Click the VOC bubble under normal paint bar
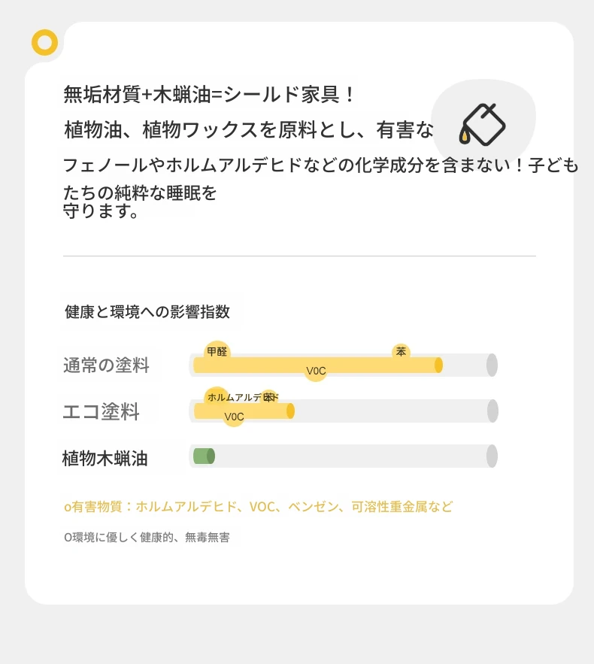This screenshot has height=664, width=594. point(316,371)
